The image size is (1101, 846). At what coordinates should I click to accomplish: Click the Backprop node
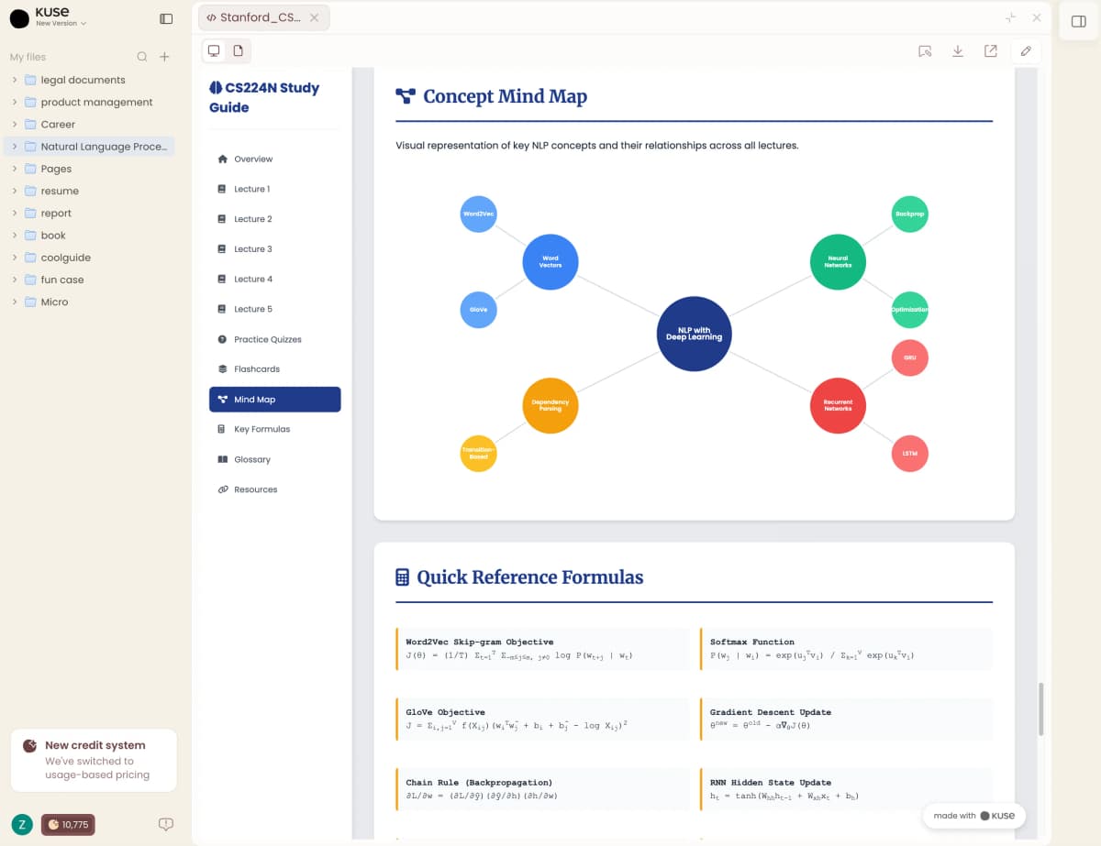point(910,214)
